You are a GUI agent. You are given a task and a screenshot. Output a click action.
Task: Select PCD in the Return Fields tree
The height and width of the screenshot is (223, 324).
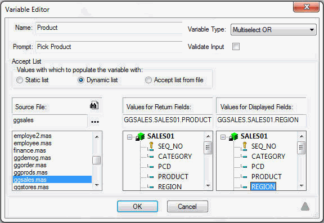[164, 167]
